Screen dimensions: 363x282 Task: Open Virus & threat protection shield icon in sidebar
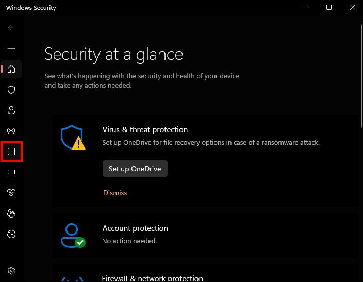(11, 90)
